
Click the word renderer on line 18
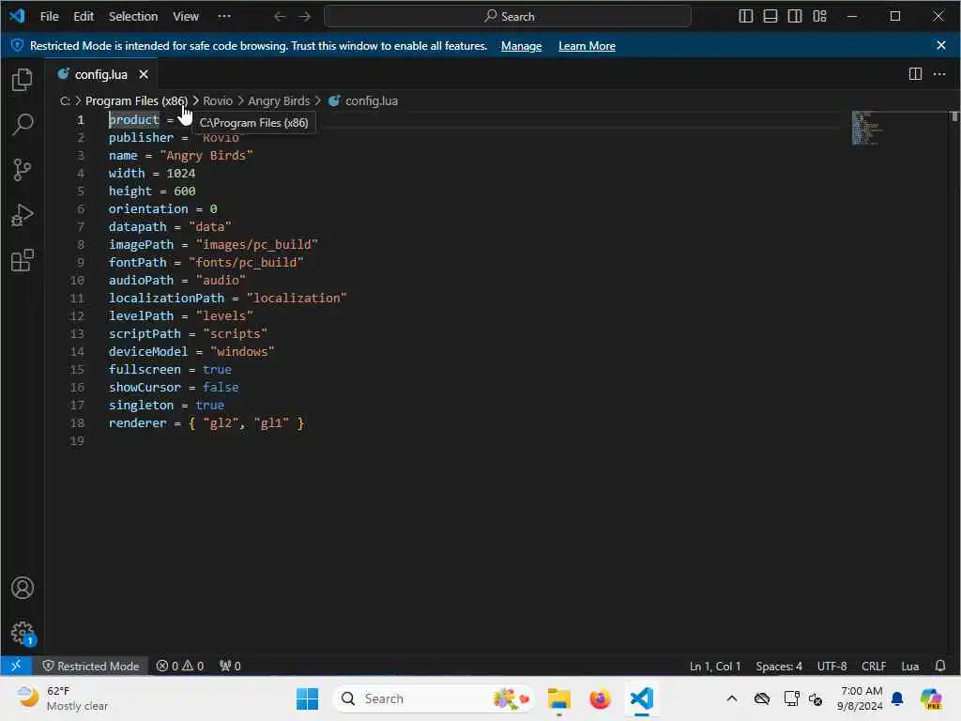click(x=137, y=422)
